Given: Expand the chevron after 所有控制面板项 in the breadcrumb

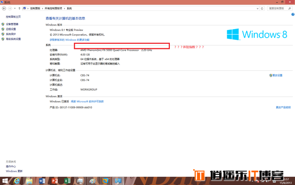Looking at the screenshot, I should (x=65, y=9).
